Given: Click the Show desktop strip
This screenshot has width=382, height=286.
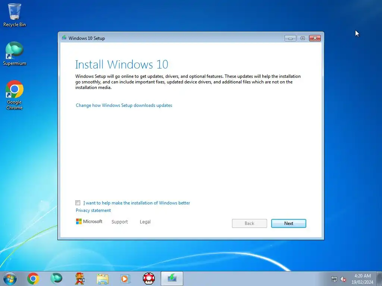Looking at the screenshot, I should tap(379, 279).
